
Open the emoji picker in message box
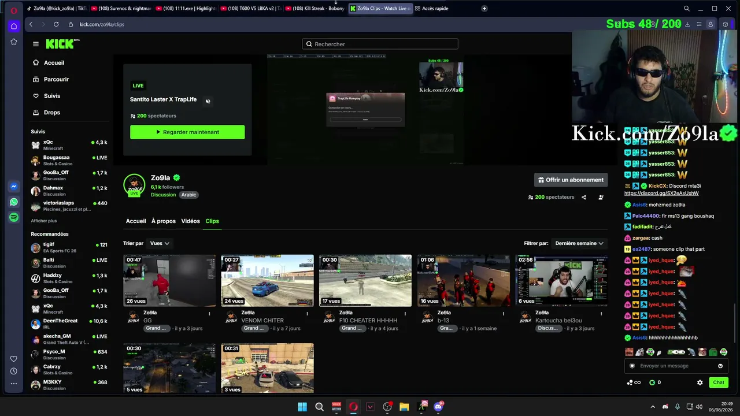tap(720, 366)
